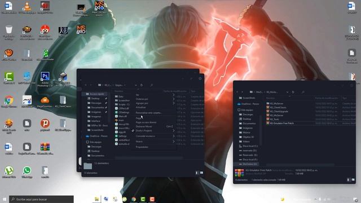Viewport: 361px width, 203px height.
Task: Click horizontal scrollbar in left Explorer window
Action: tap(149, 158)
